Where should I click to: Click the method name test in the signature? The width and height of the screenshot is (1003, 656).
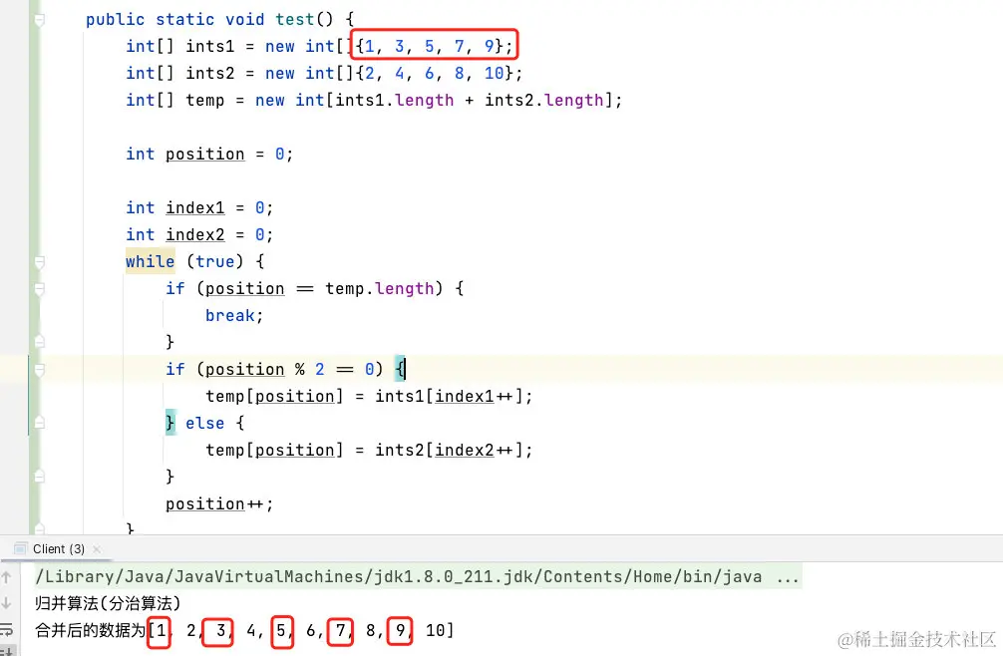point(294,19)
